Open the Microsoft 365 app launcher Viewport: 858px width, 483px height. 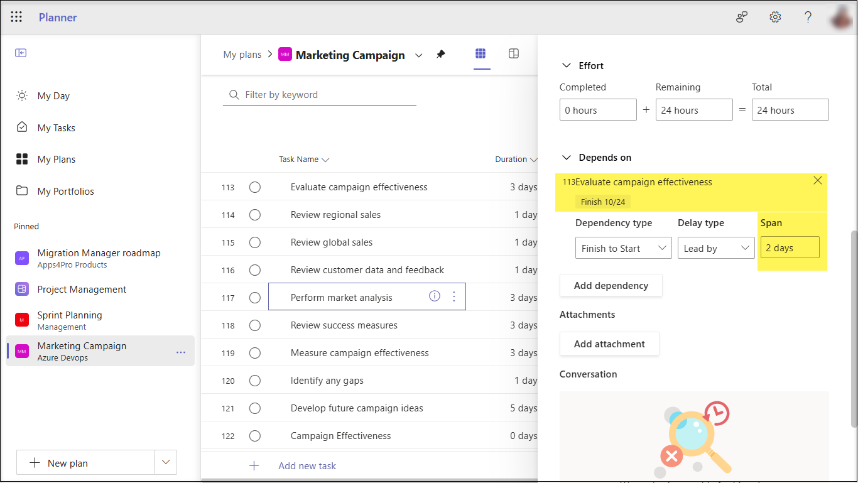(x=16, y=17)
